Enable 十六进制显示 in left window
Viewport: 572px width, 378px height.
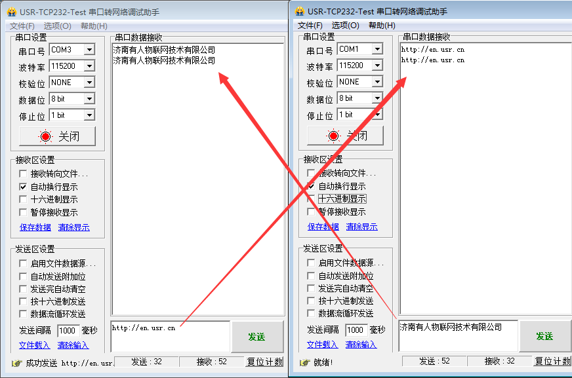click(x=23, y=199)
